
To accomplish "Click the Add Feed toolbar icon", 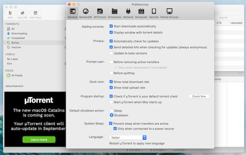I will point(35,13).
